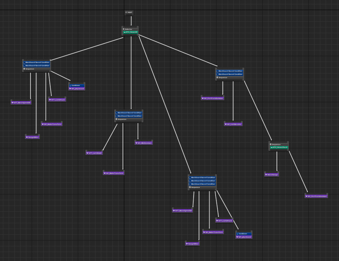
Task: Select the BTT_LichShield task node icon
Action: point(88,153)
